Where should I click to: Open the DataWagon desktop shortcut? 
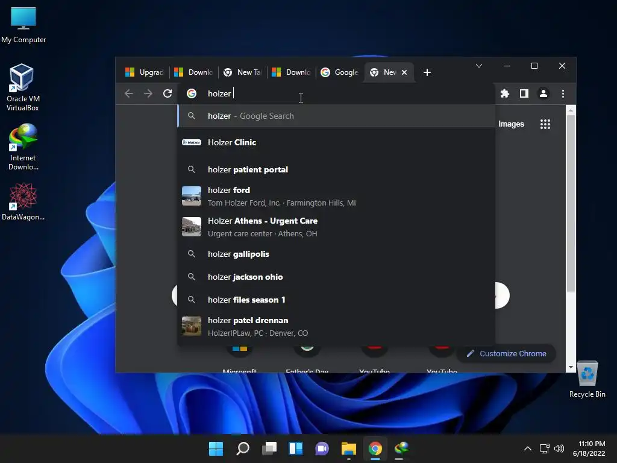click(x=23, y=201)
